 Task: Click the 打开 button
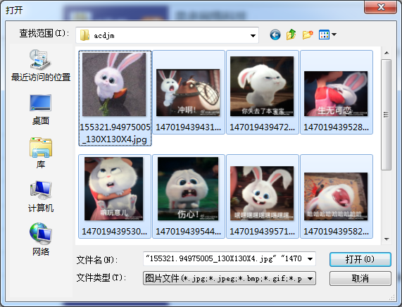click(360, 260)
